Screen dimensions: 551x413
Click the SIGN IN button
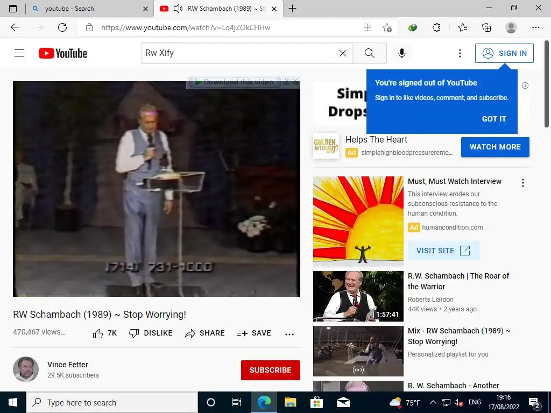coord(504,53)
